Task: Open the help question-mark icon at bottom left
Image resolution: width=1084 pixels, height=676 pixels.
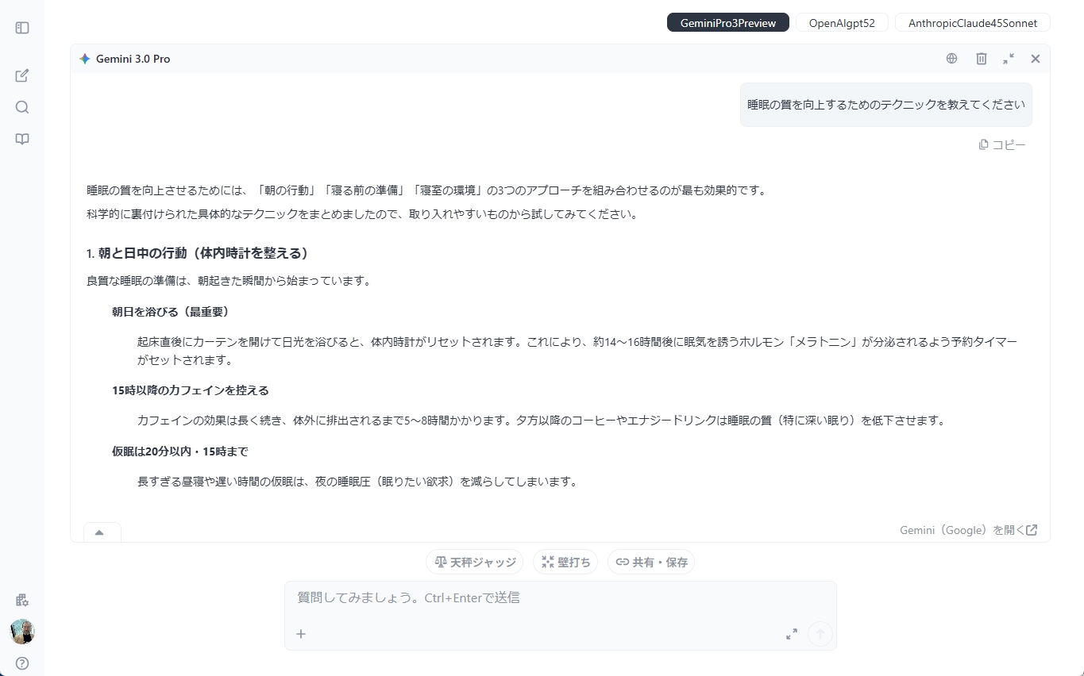Action: pos(21,663)
